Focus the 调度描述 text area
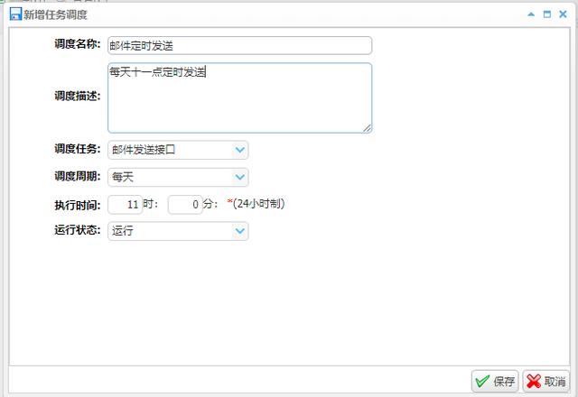The width and height of the screenshot is (578, 397). pos(239,97)
